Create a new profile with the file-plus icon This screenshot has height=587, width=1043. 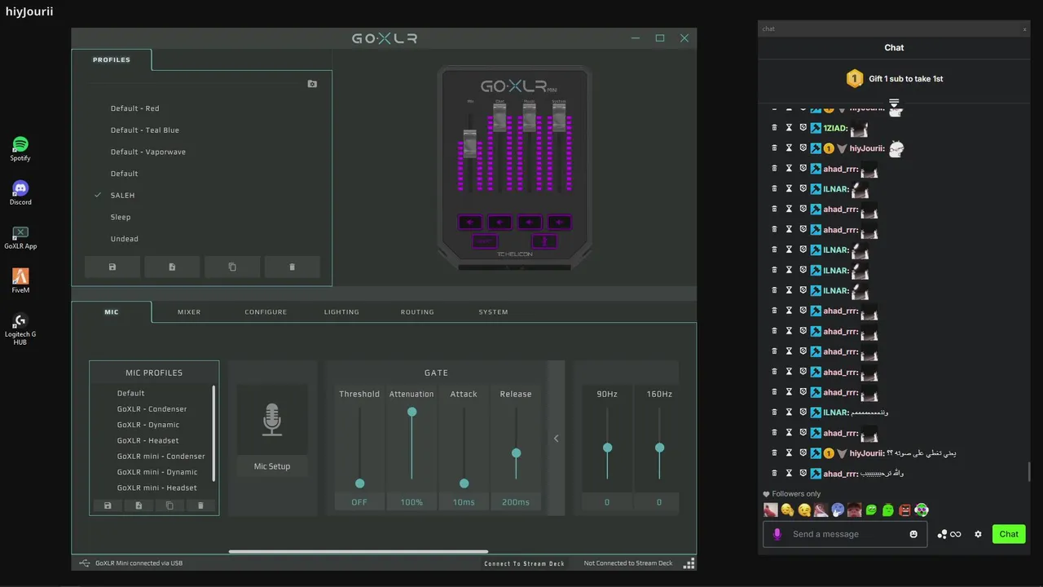coord(172,267)
